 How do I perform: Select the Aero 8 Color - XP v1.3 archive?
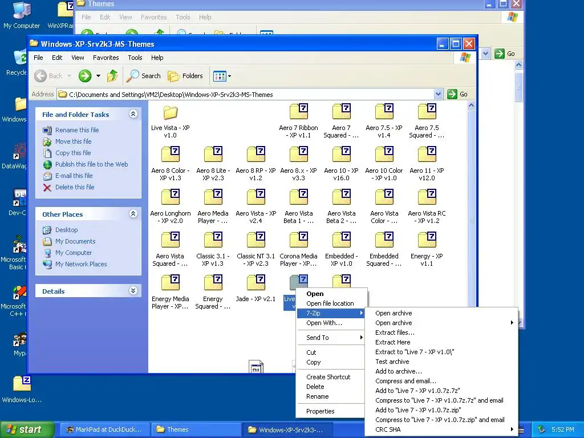click(x=170, y=164)
